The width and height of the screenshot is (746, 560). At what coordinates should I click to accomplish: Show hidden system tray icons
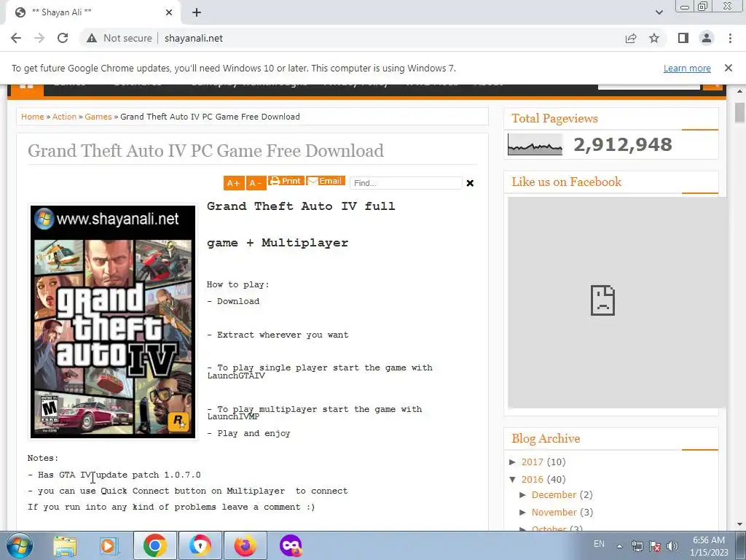(x=619, y=546)
